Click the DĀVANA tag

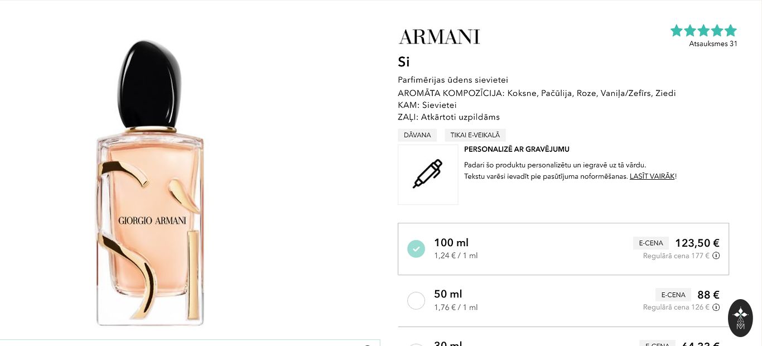[x=417, y=135]
